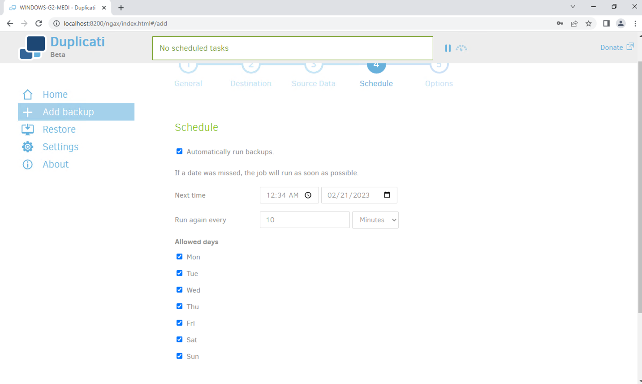Click the Settings gear icon in sidebar
Viewport: 642px width, 384px height.
28,147
